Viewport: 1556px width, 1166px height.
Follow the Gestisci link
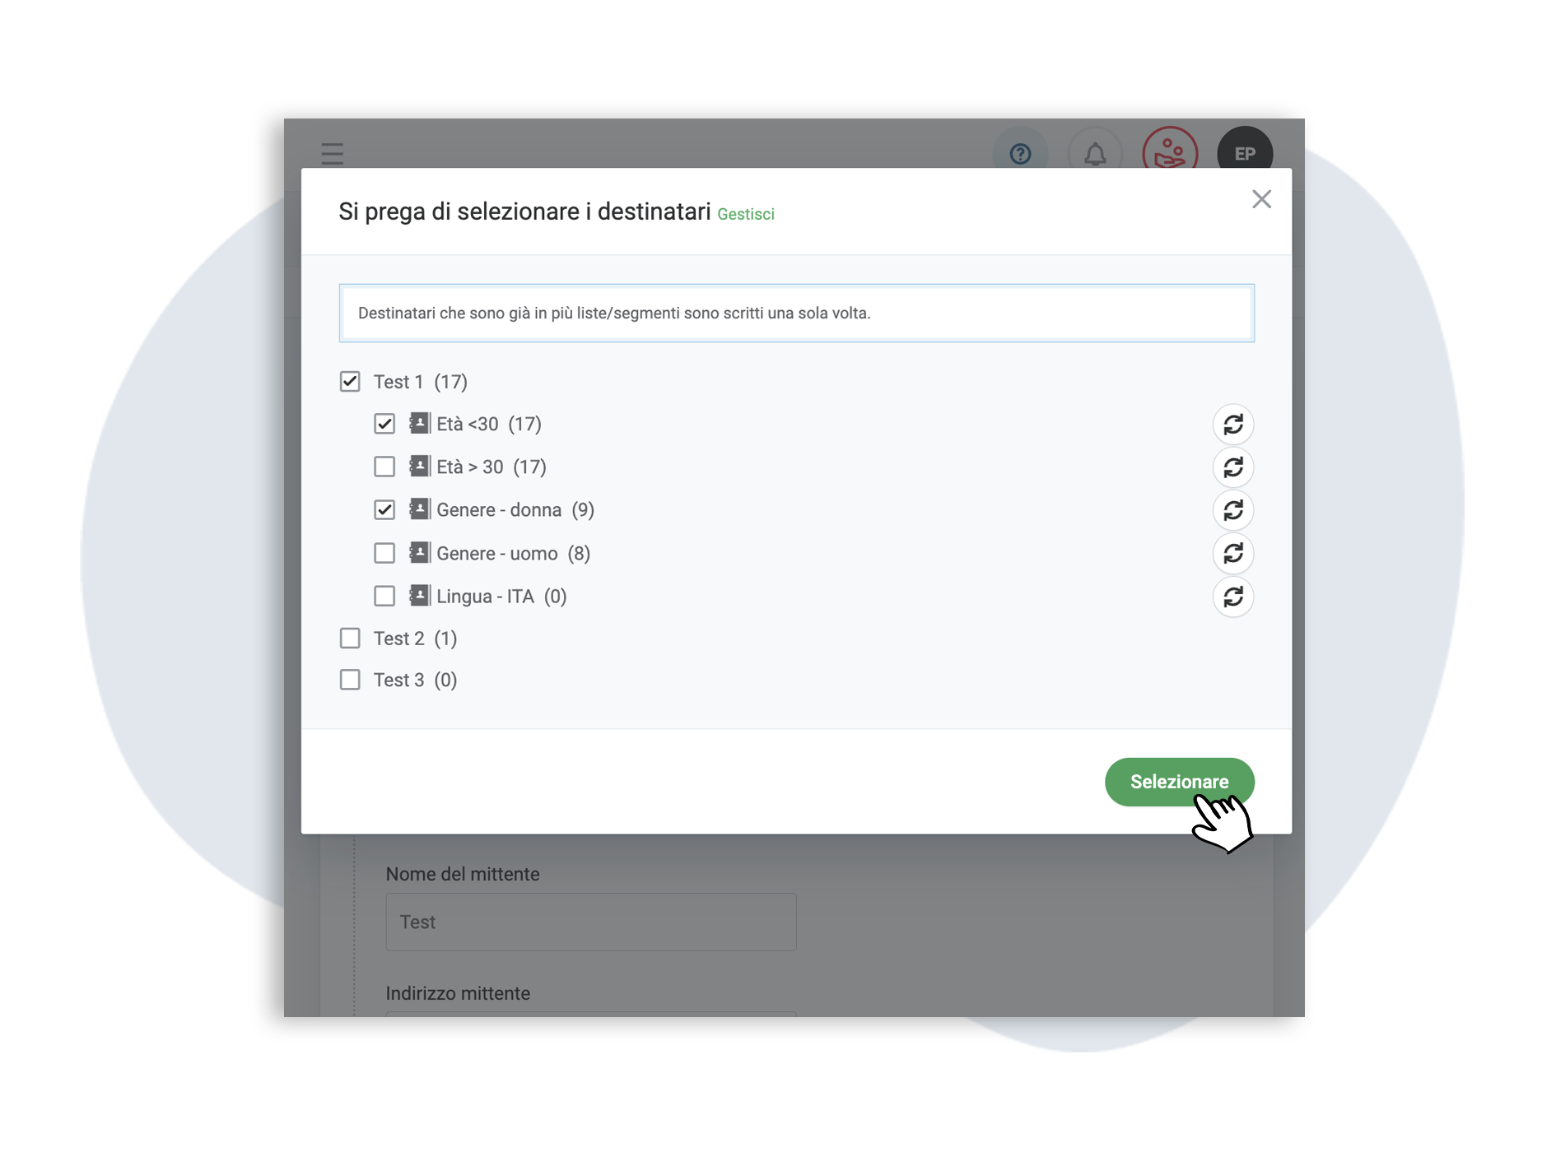(746, 215)
